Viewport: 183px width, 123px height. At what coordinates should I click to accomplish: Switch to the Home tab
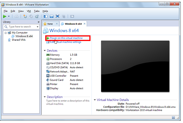[50, 24]
